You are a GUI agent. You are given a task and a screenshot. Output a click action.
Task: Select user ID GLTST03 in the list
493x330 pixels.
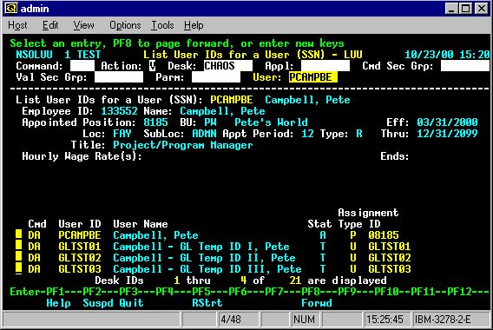click(x=80, y=269)
